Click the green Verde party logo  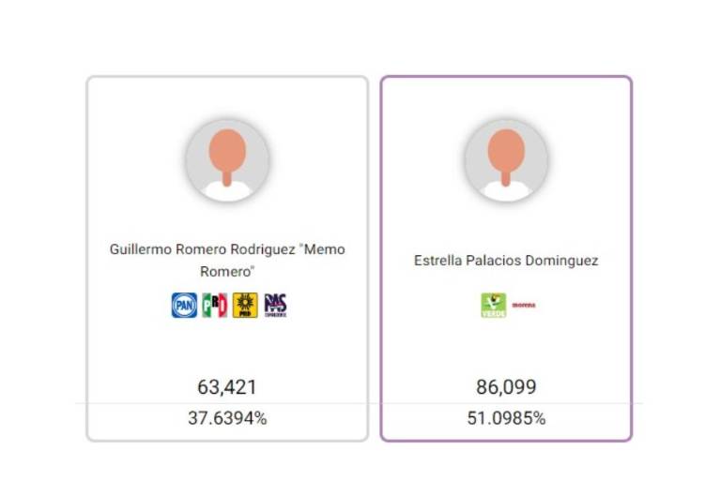click(x=493, y=306)
